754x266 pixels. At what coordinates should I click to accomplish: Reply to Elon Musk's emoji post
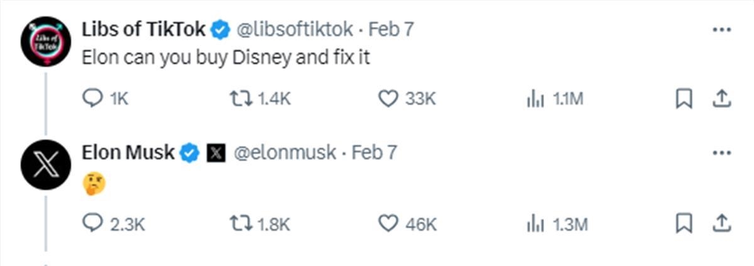(x=113, y=223)
